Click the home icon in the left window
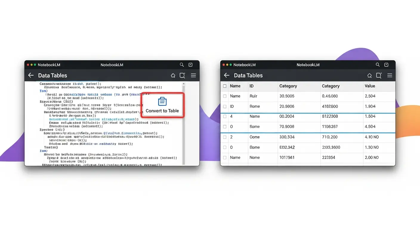420x229 pixels. (173, 76)
